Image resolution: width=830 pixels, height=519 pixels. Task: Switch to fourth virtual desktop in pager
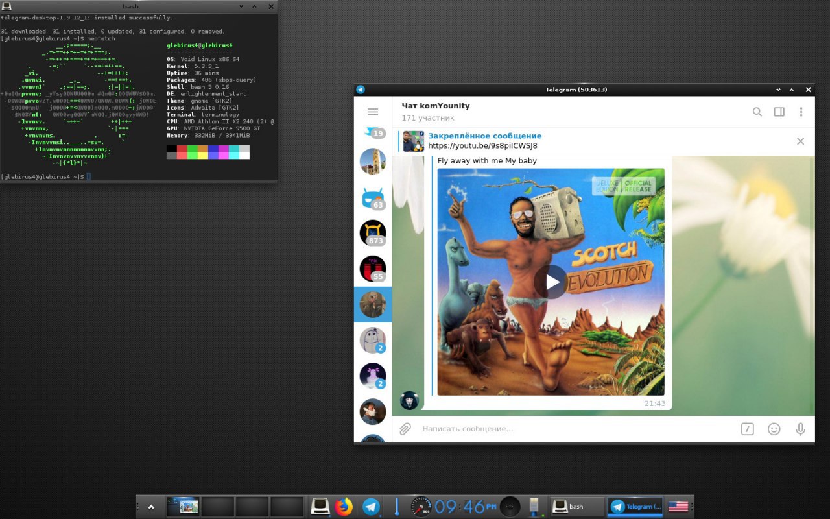pos(287,507)
